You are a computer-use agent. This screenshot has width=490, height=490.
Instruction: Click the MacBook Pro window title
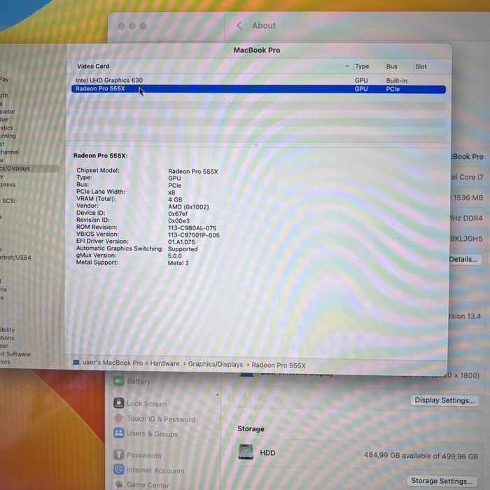point(257,50)
